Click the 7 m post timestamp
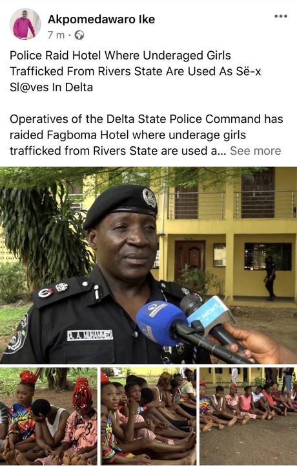The width and height of the screenshot is (297, 466). [x=56, y=35]
